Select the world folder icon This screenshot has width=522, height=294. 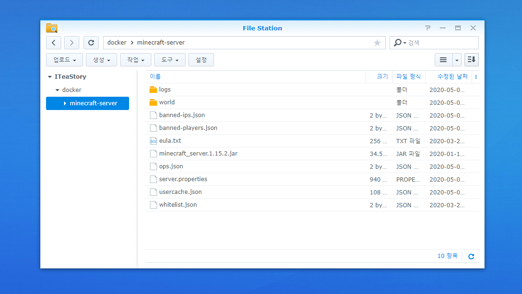153,102
